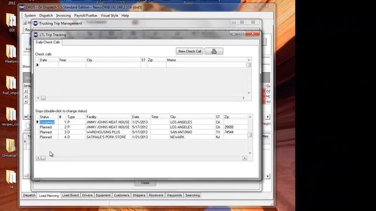Open the Payroll/Fueltax menu
376x211 pixels.
86,16
